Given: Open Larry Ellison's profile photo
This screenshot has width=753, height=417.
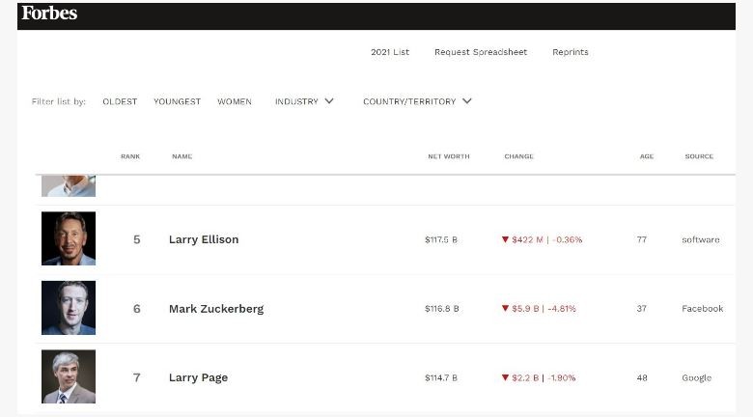Looking at the screenshot, I should pyautogui.click(x=69, y=238).
